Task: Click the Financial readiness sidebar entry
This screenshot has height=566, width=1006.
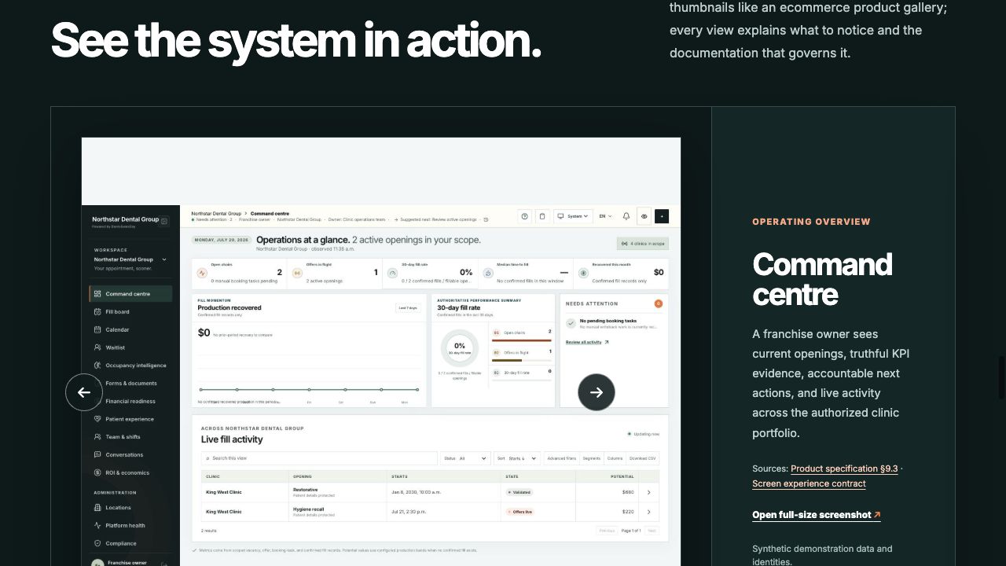Action: [x=130, y=401]
